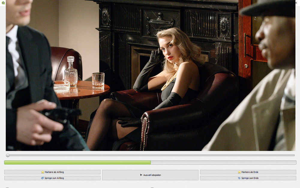Click the blue arrow icon beside Springe zum Anfang

click(x=43, y=178)
